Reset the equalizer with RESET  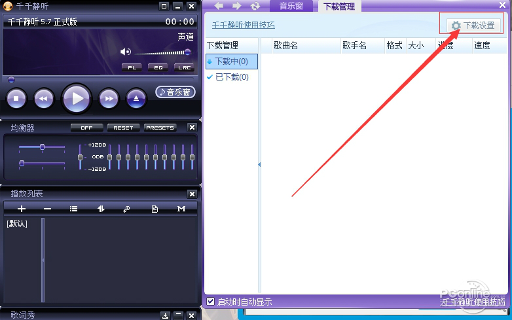click(124, 128)
